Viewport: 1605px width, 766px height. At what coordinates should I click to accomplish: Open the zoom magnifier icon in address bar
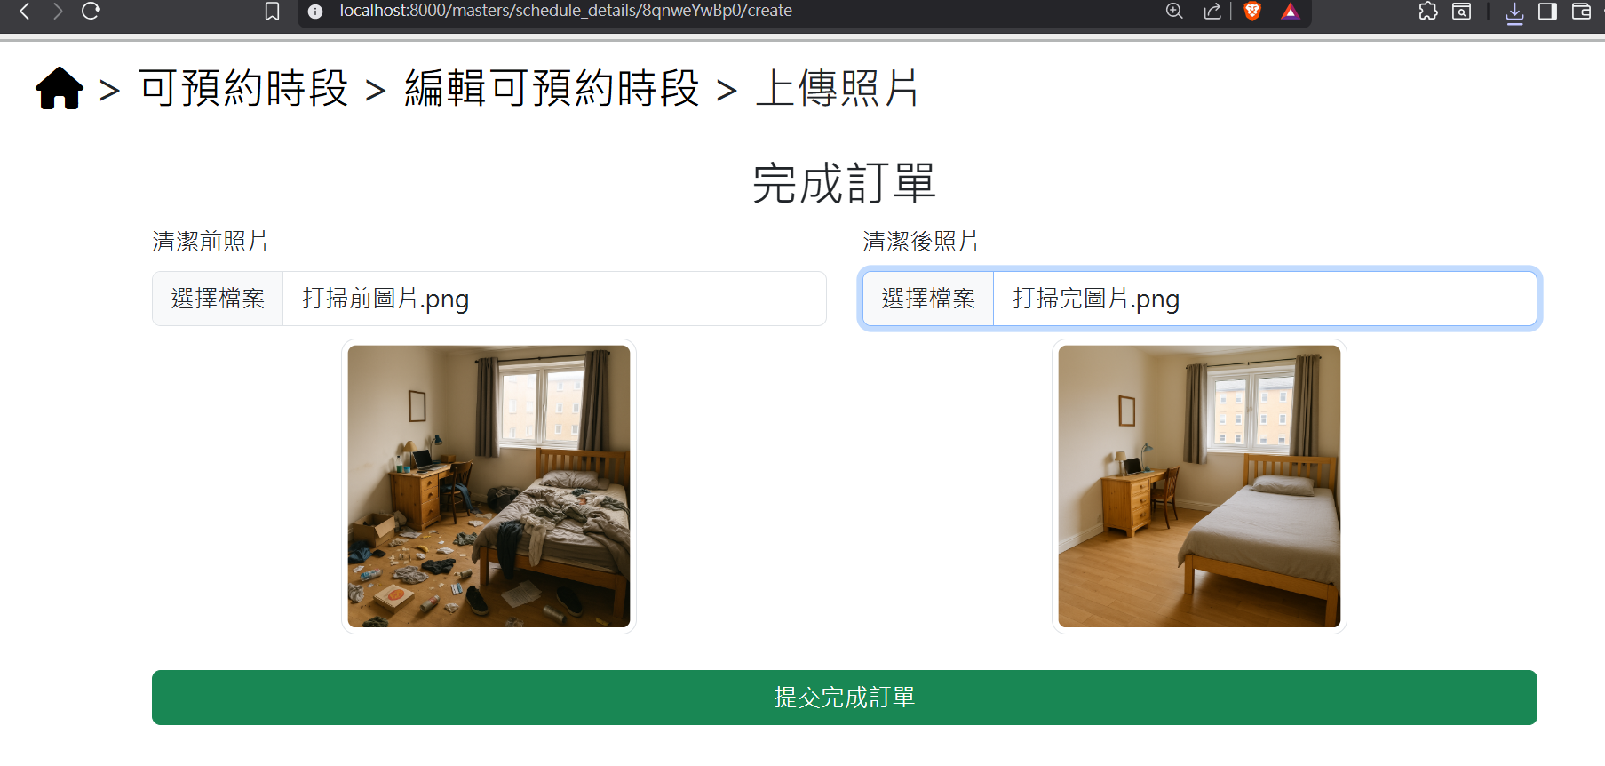1174,12
